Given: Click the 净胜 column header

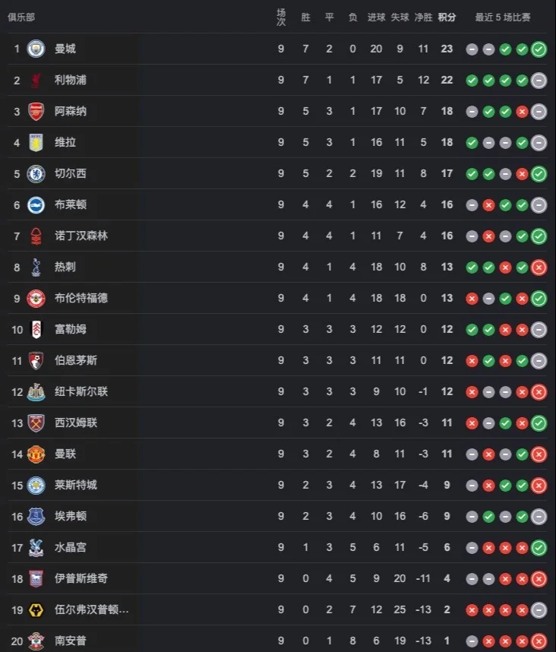Looking at the screenshot, I should [423, 17].
